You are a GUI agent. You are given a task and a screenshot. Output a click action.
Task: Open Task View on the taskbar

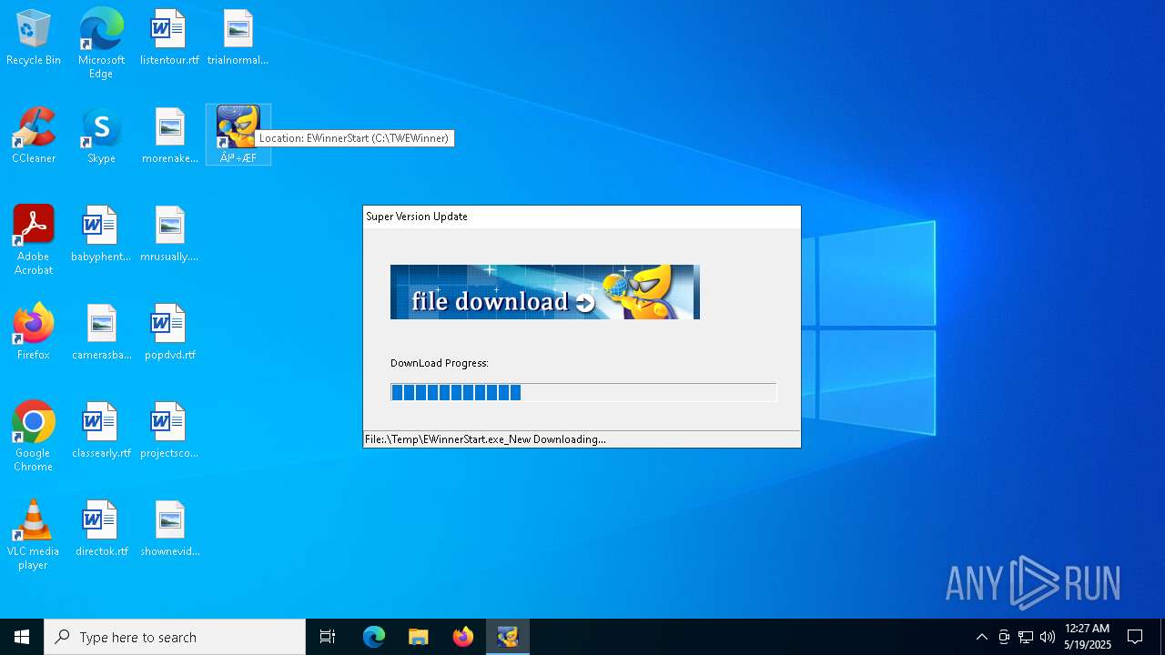(x=328, y=637)
